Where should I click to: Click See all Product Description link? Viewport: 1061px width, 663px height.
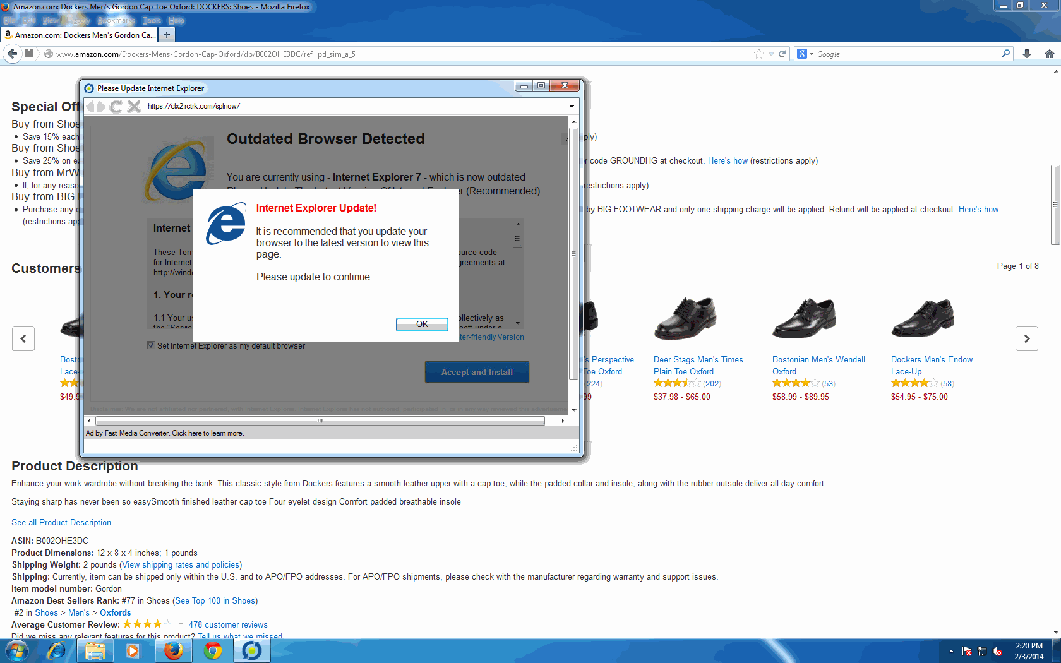pos(61,522)
